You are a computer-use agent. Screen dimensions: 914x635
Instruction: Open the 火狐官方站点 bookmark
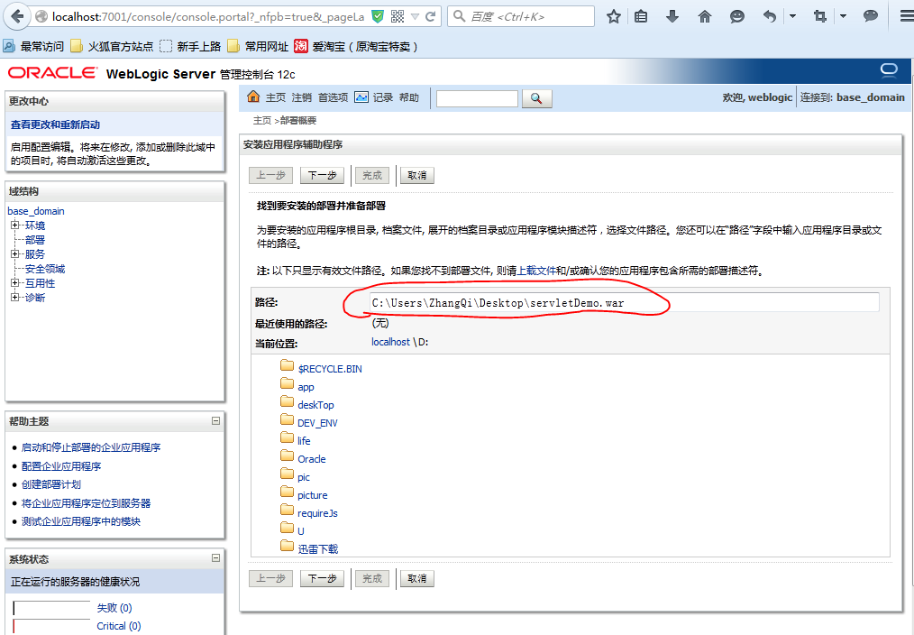[x=112, y=46]
